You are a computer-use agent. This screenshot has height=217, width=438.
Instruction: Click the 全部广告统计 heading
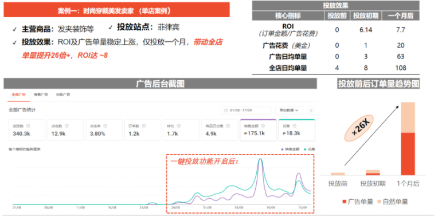22,110
